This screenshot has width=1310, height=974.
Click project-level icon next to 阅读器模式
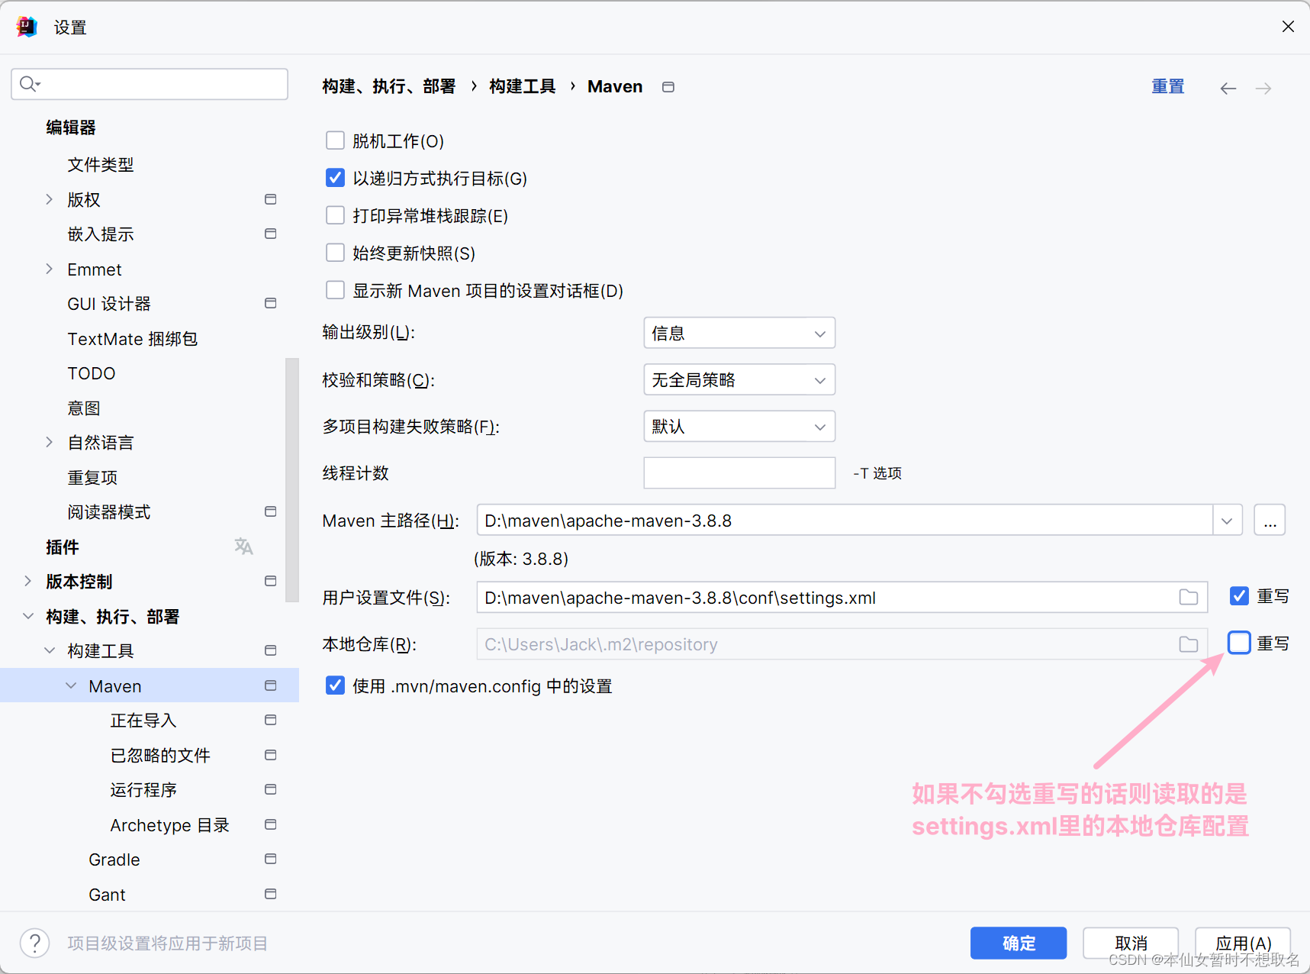click(x=270, y=511)
